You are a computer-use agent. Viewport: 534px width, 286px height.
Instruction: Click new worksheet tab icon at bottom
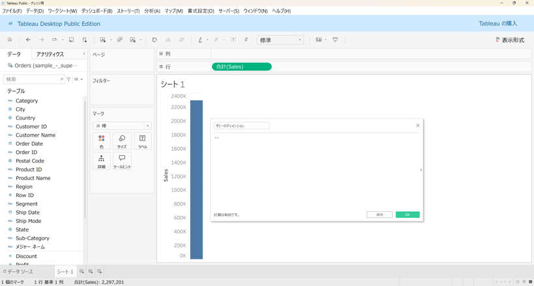[82, 272]
